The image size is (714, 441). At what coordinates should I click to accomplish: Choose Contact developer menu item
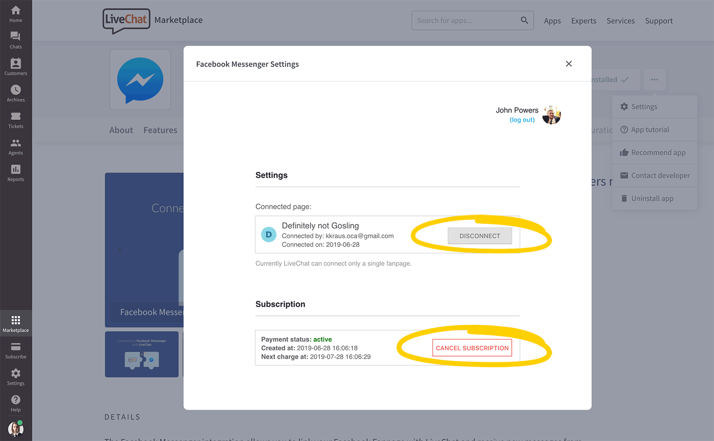pyautogui.click(x=655, y=176)
